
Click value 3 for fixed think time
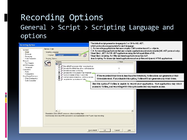click(119, 68)
